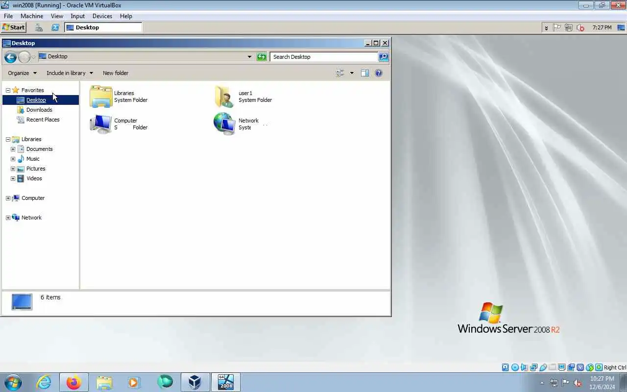This screenshot has height=392, width=627.
Task: Click VirtualBox USB status indicator
Action: point(543,367)
